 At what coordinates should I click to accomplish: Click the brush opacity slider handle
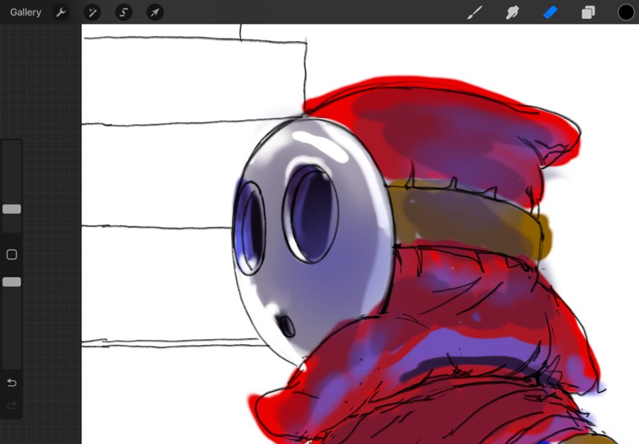[12, 282]
